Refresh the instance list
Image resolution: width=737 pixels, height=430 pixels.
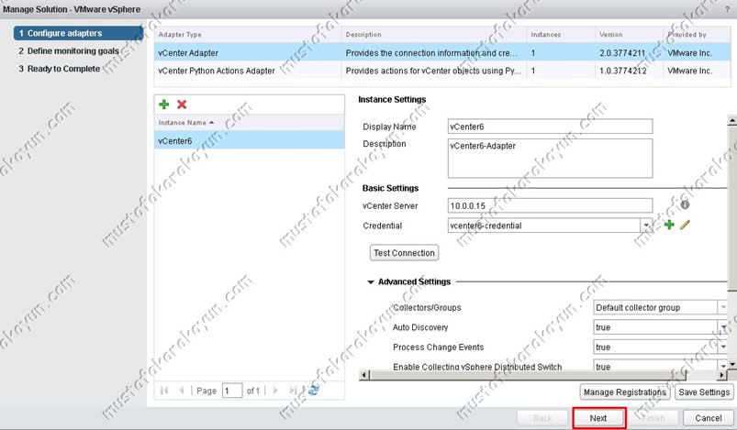click(313, 390)
